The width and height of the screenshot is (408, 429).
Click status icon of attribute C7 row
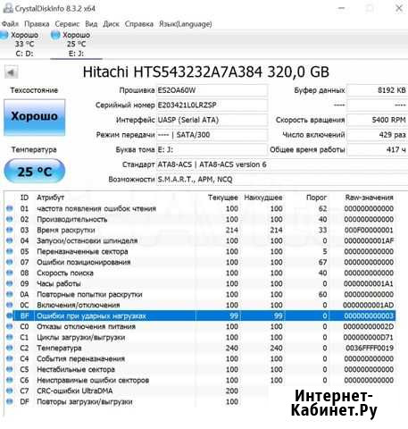[x=10, y=391]
